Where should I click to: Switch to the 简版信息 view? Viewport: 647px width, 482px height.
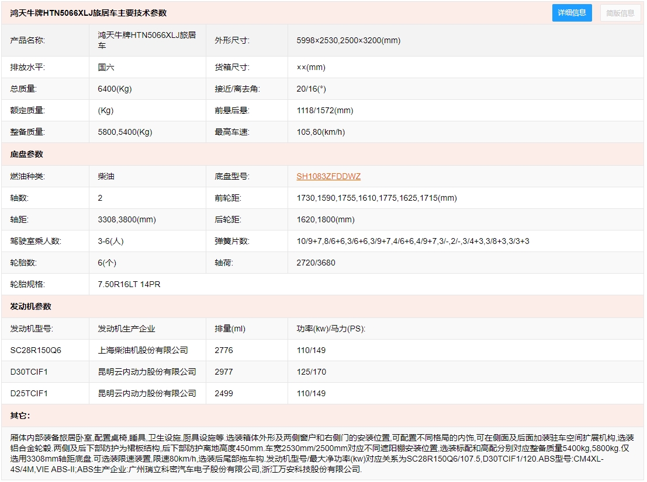coord(620,13)
